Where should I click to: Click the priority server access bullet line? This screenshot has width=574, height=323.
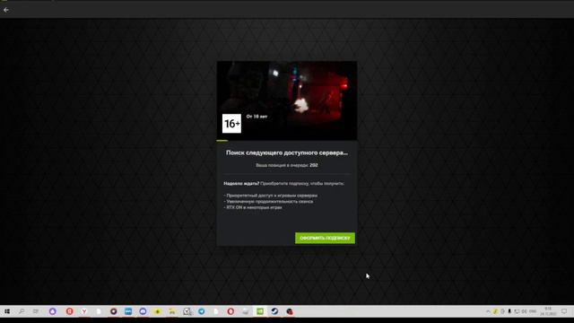pyautogui.click(x=271, y=196)
